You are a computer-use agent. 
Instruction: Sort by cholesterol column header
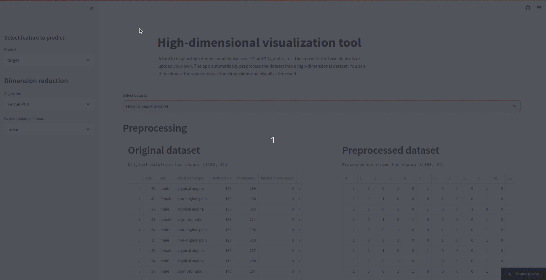(246, 178)
